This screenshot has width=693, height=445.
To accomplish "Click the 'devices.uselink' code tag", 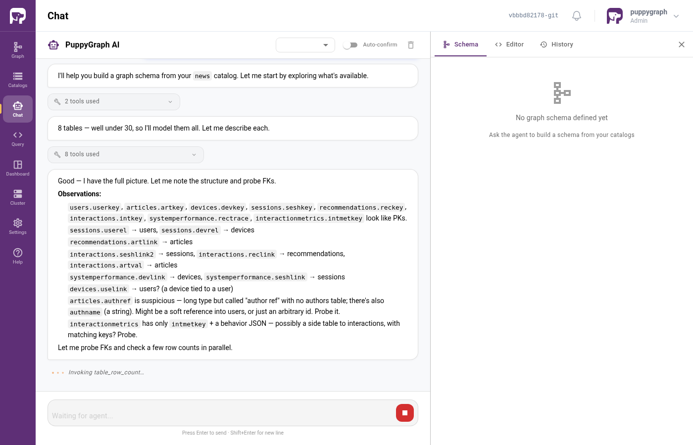I will pos(99,289).
